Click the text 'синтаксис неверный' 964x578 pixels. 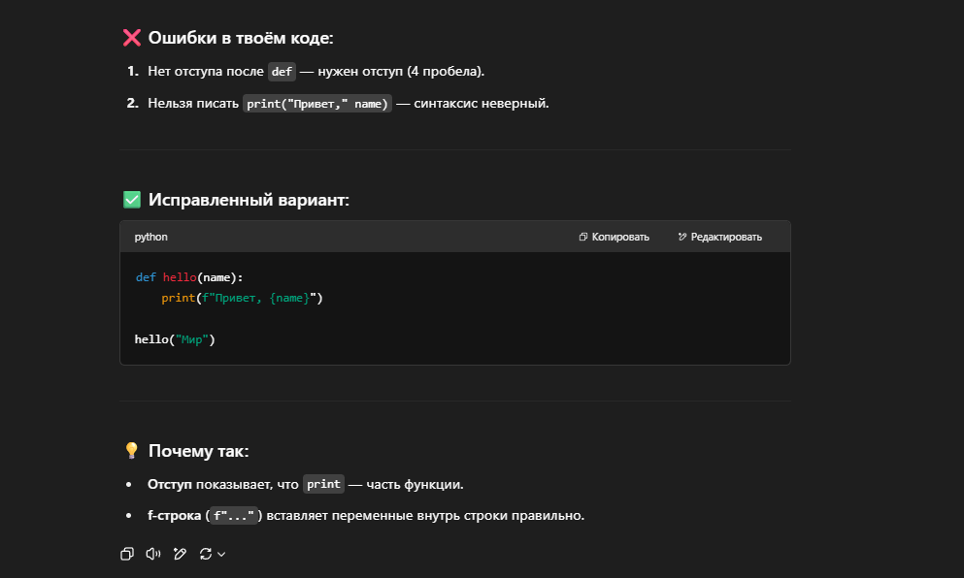tap(481, 103)
